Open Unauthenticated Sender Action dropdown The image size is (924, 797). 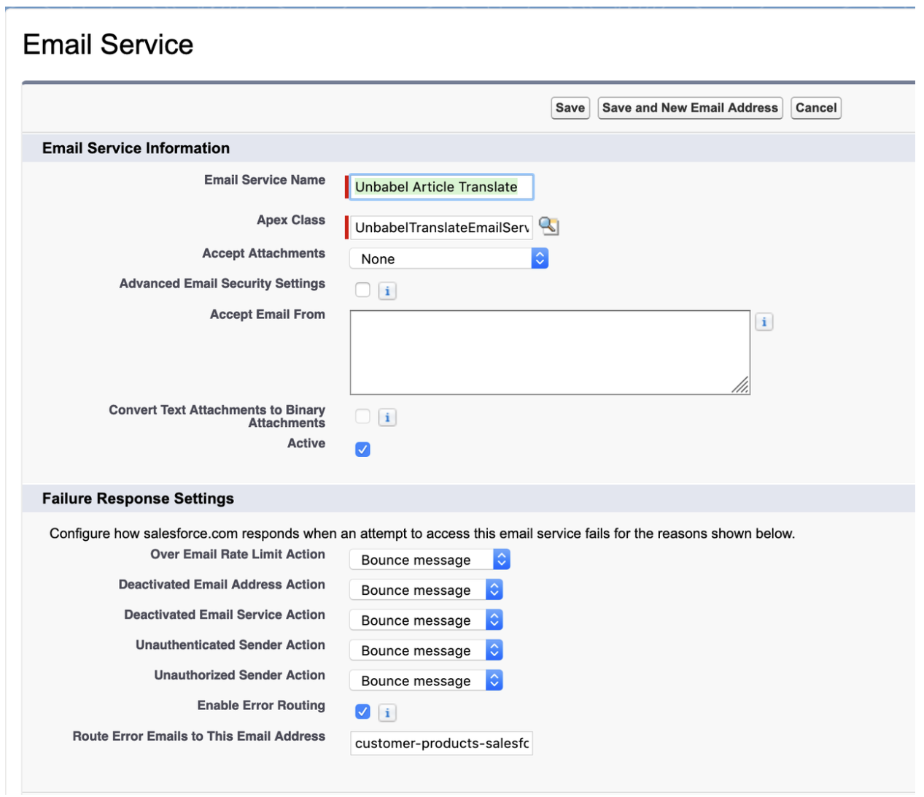426,650
